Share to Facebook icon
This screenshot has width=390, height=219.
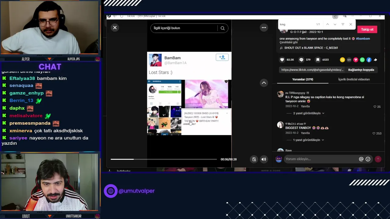(x=369, y=60)
